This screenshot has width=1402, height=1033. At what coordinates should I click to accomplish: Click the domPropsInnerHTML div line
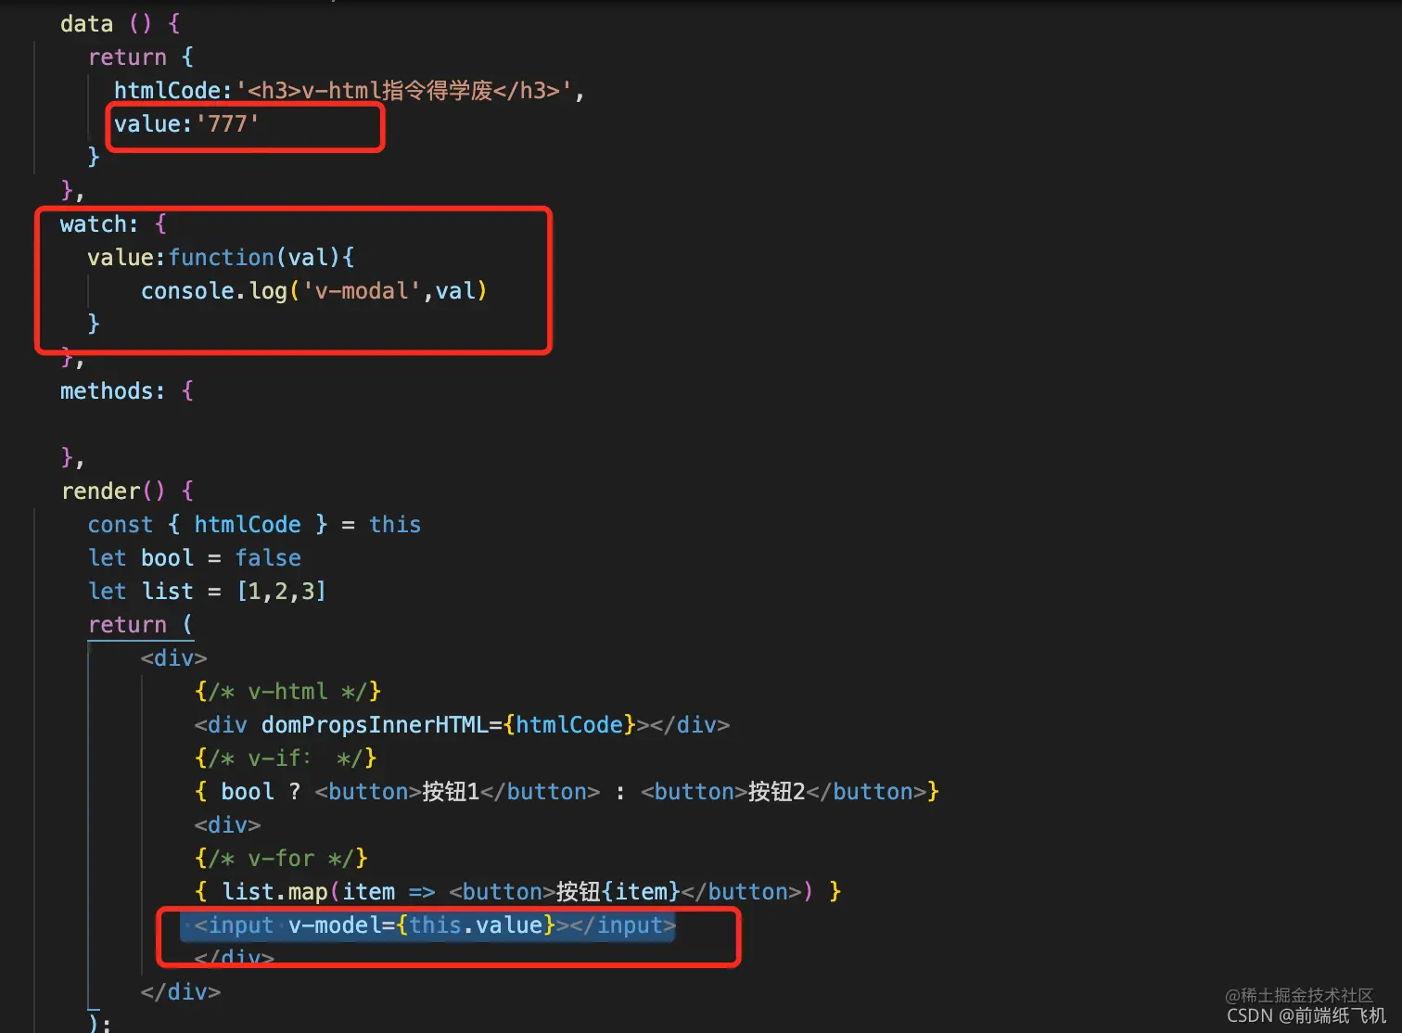pos(462,724)
